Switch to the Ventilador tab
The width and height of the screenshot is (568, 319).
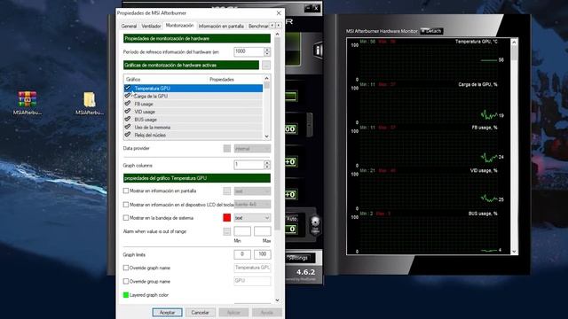pos(151,26)
